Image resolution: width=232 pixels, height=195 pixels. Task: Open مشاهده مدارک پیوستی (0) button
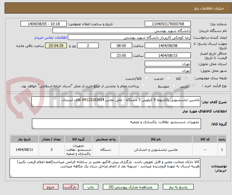point(131,187)
